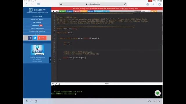Click Logout in sidebar
Screen dimensions: 186x104
[37, 34]
